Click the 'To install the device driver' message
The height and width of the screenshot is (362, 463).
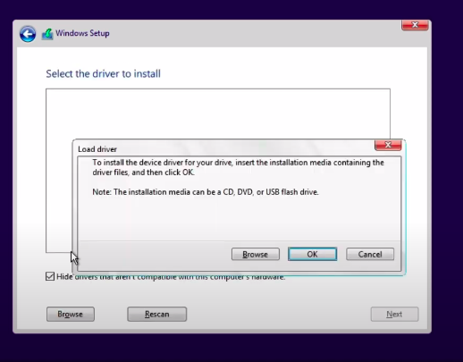(238, 167)
